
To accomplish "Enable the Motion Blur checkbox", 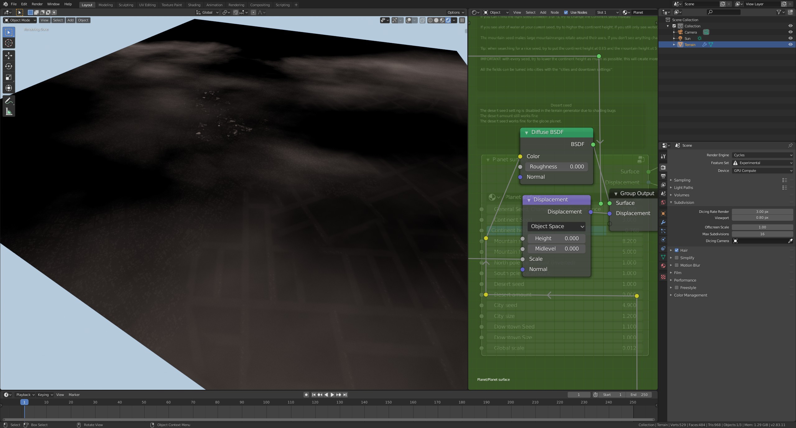I will click(677, 265).
